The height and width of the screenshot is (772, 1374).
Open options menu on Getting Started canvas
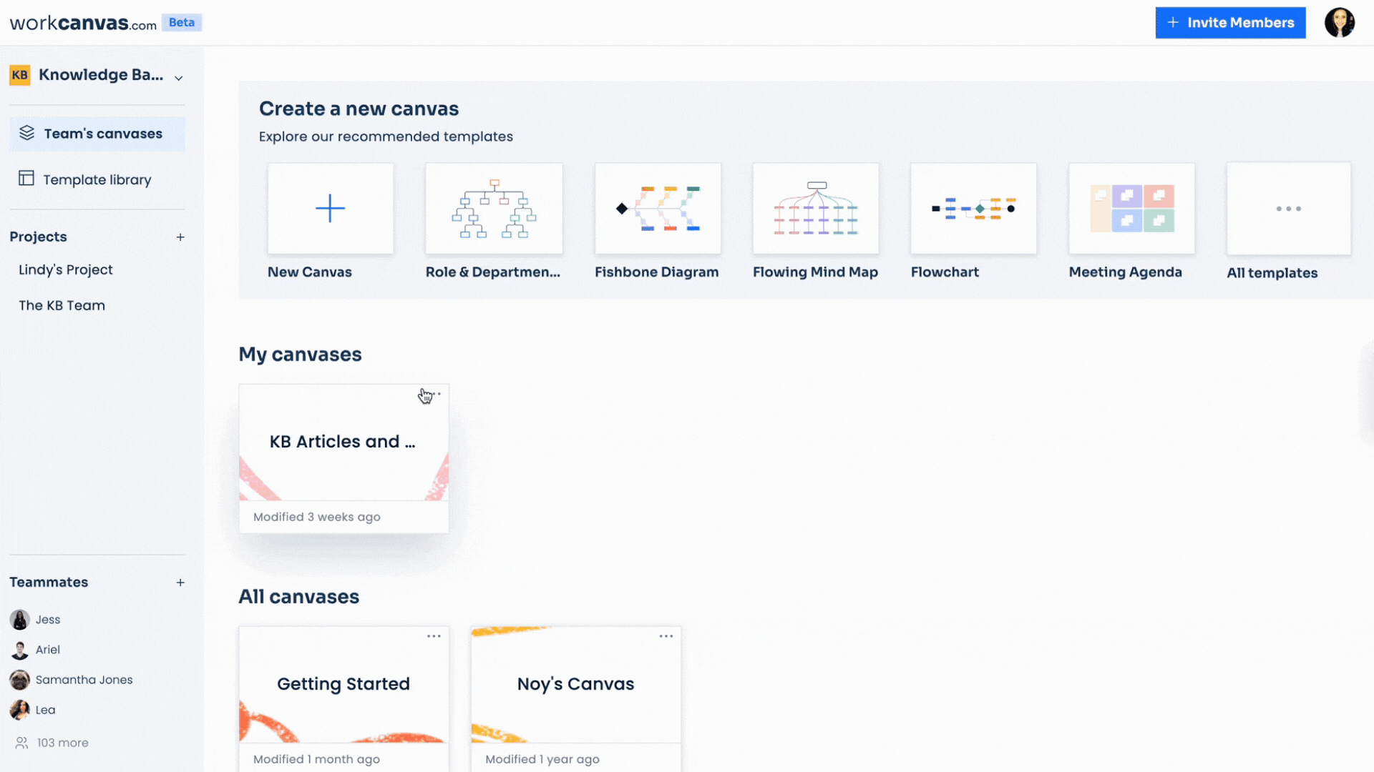tap(434, 635)
